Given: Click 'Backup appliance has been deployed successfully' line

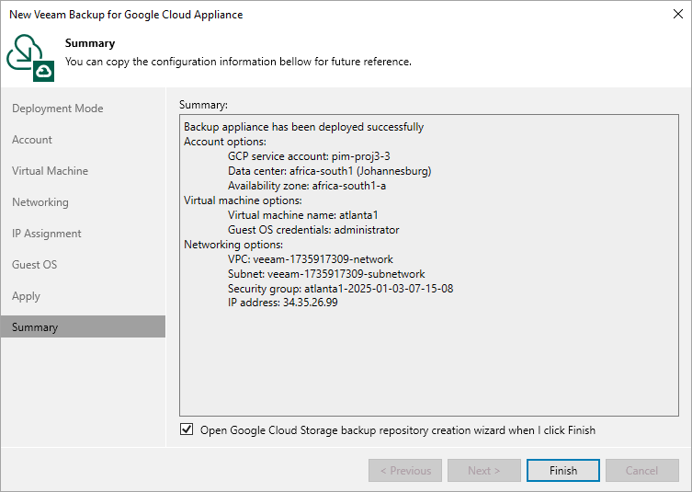Looking at the screenshot, I should (303, 127).
